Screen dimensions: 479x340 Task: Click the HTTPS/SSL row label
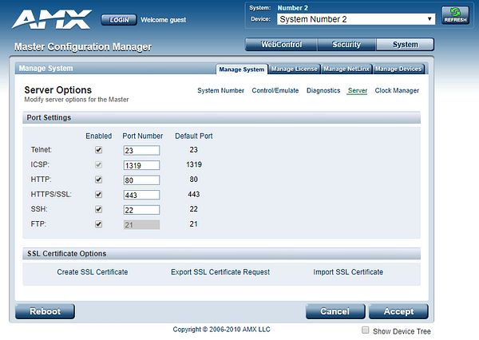click(x=51, y=194)
